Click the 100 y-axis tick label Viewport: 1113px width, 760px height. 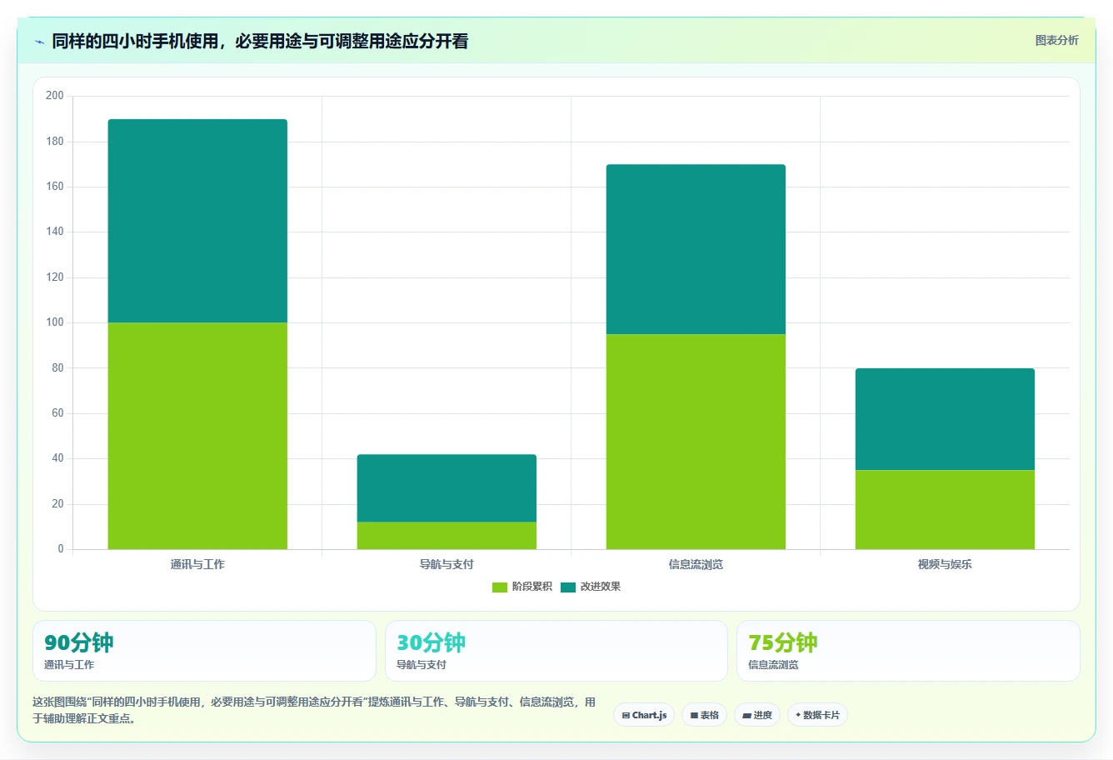tap(55, 322)
